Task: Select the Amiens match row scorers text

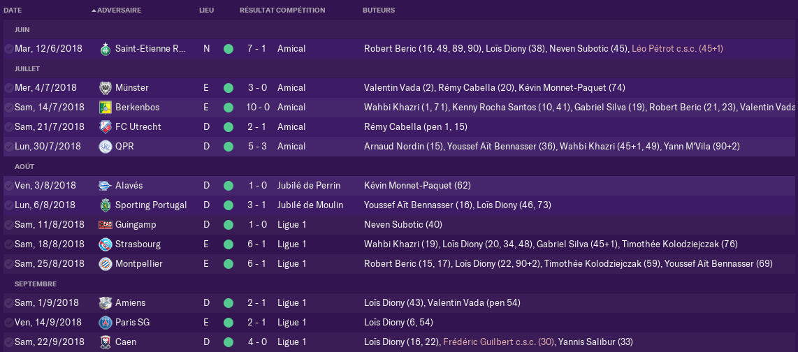Action: 442,302
